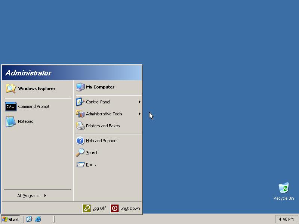Click the clock in the system tray
The height and width of the screenshot is (224, 299).
[286, 220]
